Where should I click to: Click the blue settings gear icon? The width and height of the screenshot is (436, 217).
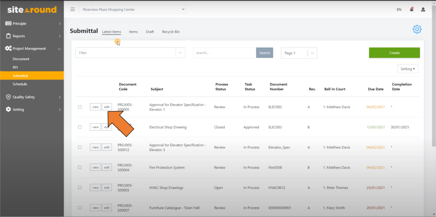click(417, 29)
